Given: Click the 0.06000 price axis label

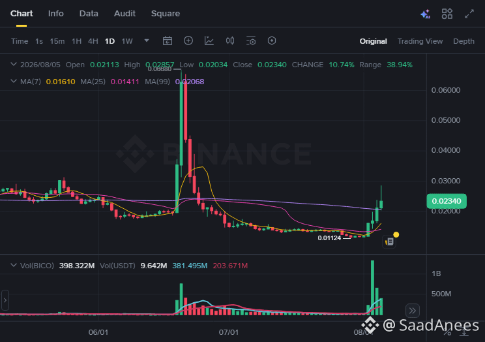Looking at the screenshot, I should [x=446, y=90].
